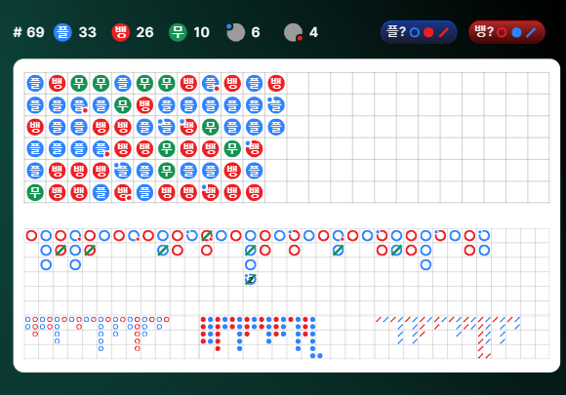This screenshot has width=566, height=395.
Task: Click the red 뱅 icon beside 26
Action: 121,32
